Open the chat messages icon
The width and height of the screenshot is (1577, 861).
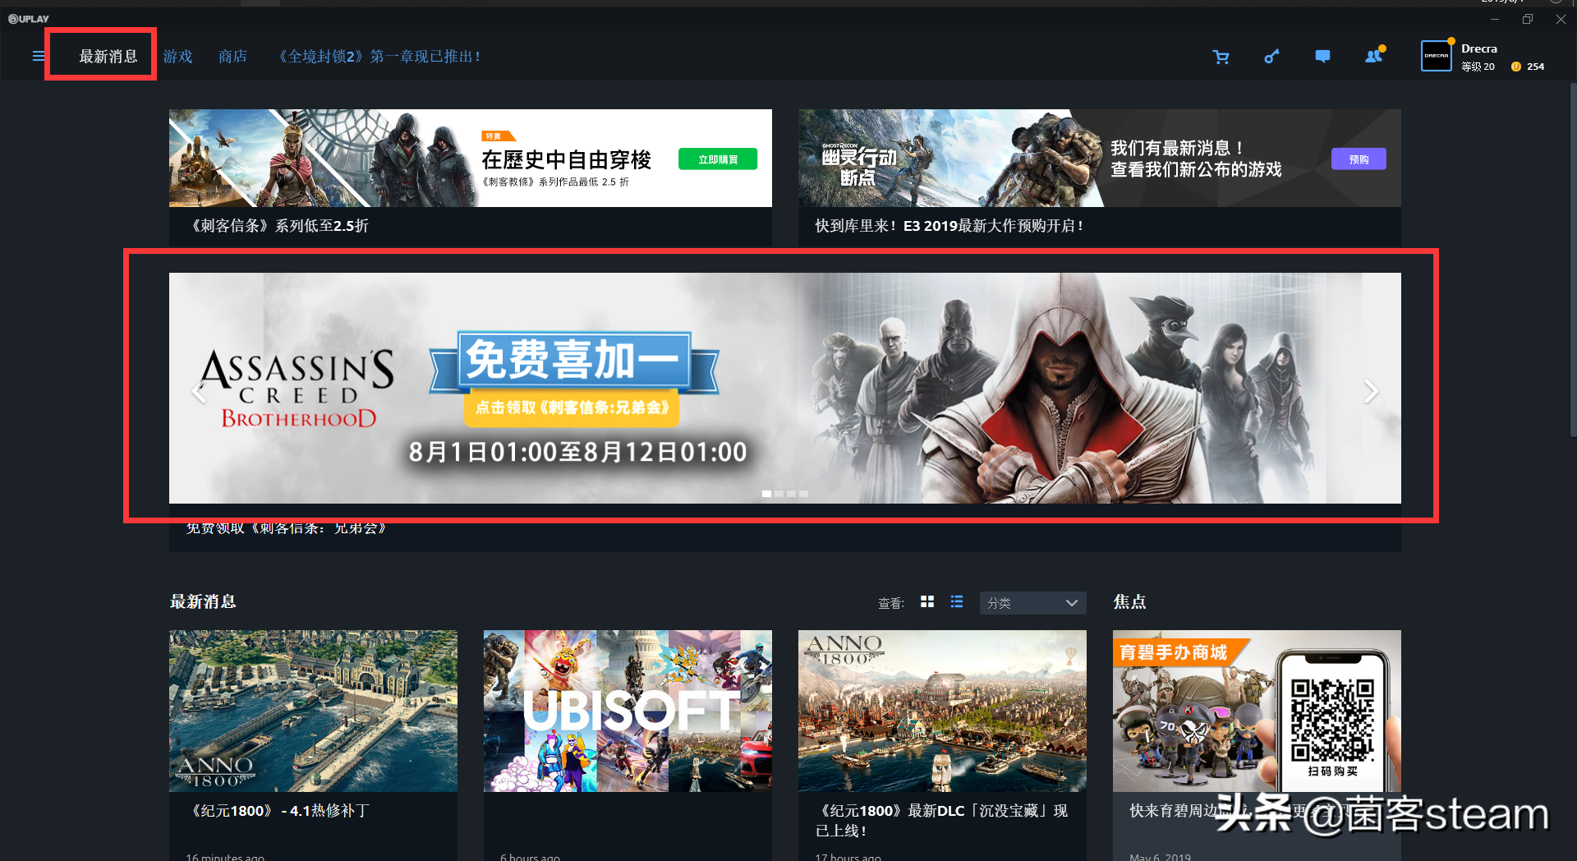click(x=1322, y=56)
